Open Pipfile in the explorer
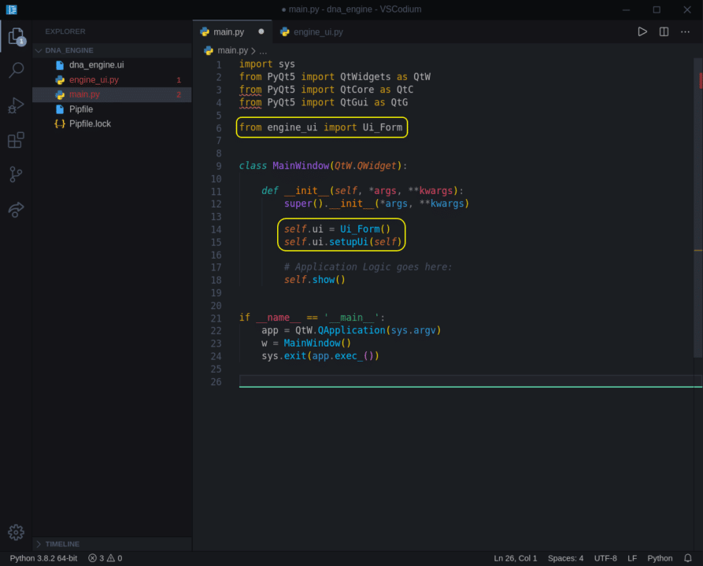703x566 pixels. click(x=112, y=109)
